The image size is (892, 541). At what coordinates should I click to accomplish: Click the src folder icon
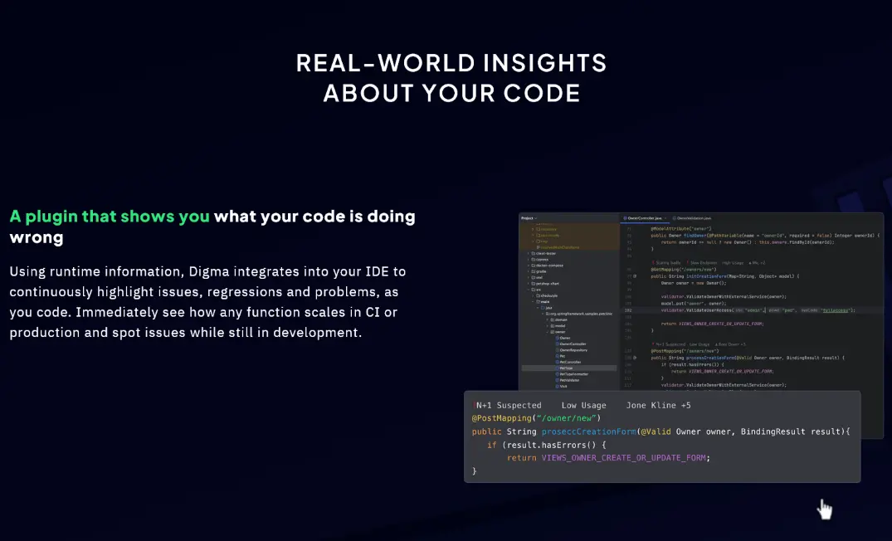[x=534, y=288]
